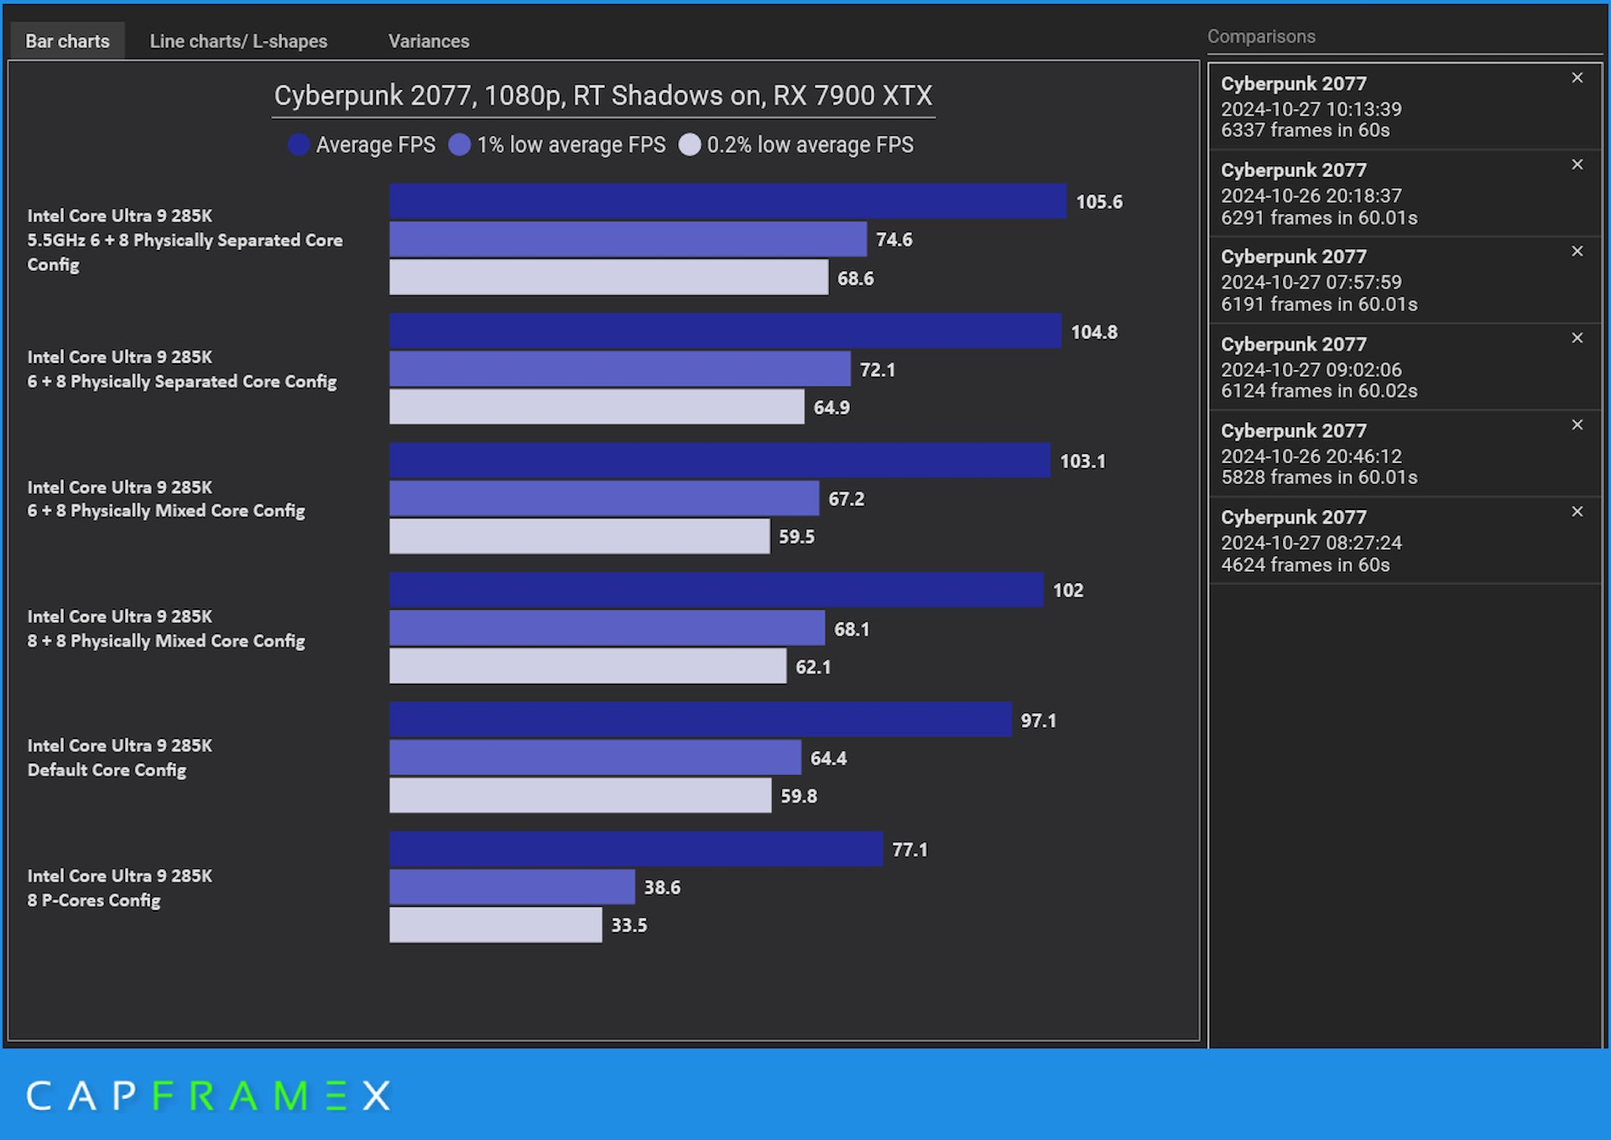Click the 59.8 0.2% low bar
Viewport: 1611px width, 1140px height.
point(580,794)
